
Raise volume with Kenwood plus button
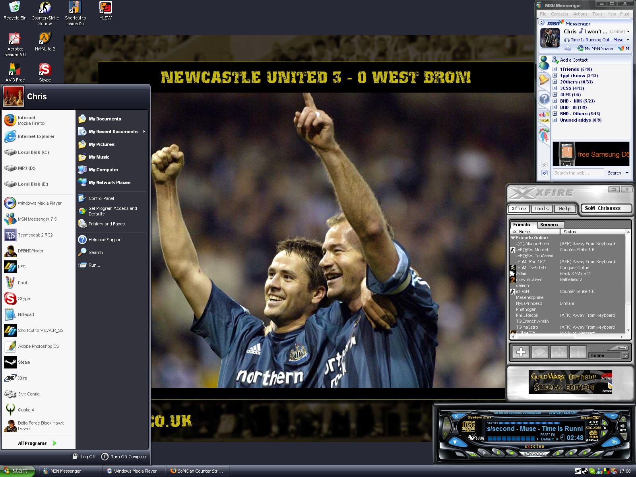click(x=622, y=419)
